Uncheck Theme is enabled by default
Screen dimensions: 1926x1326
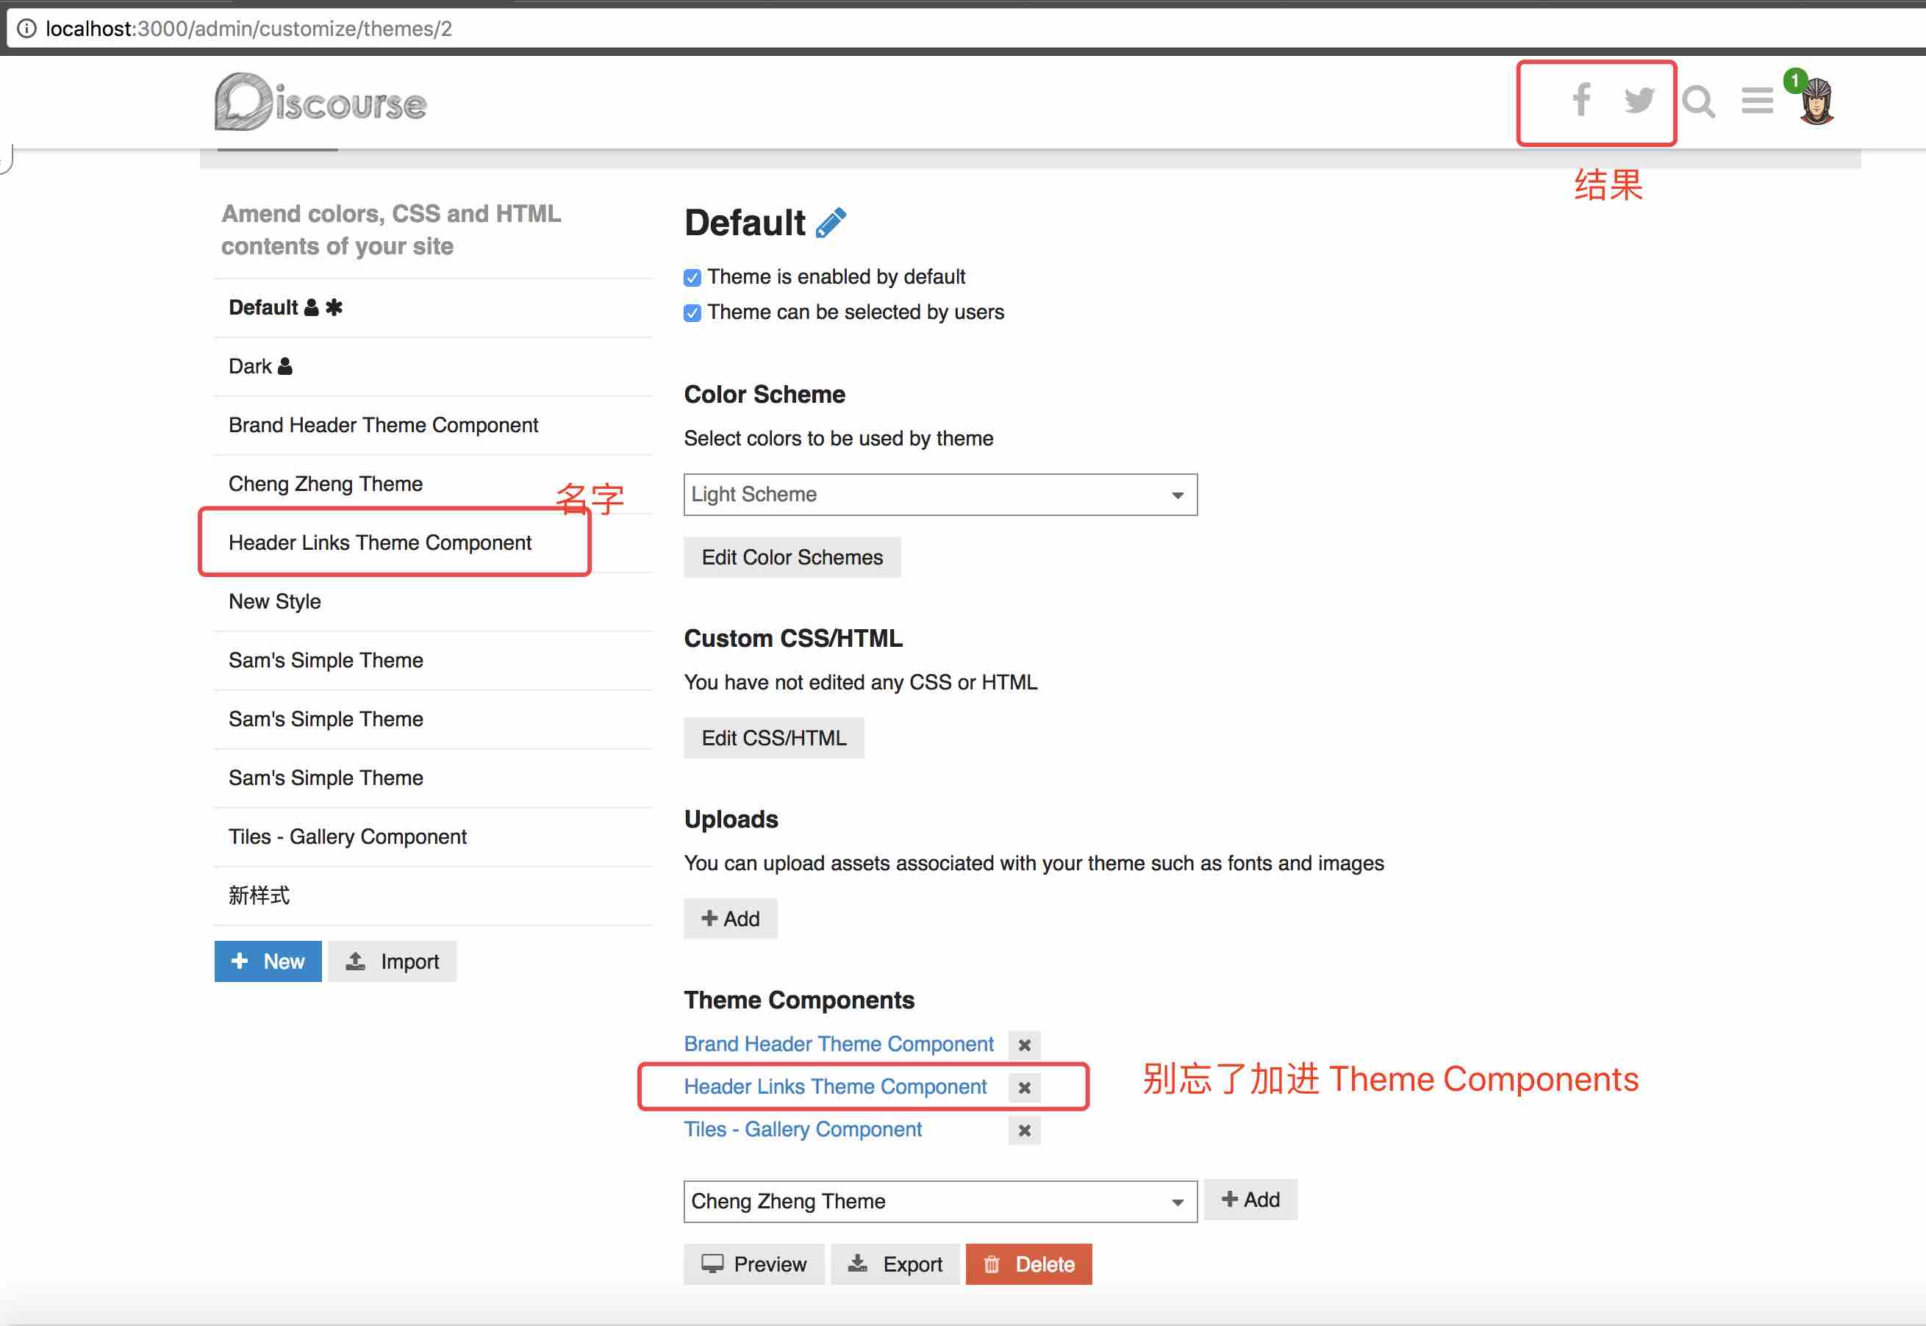692,278
